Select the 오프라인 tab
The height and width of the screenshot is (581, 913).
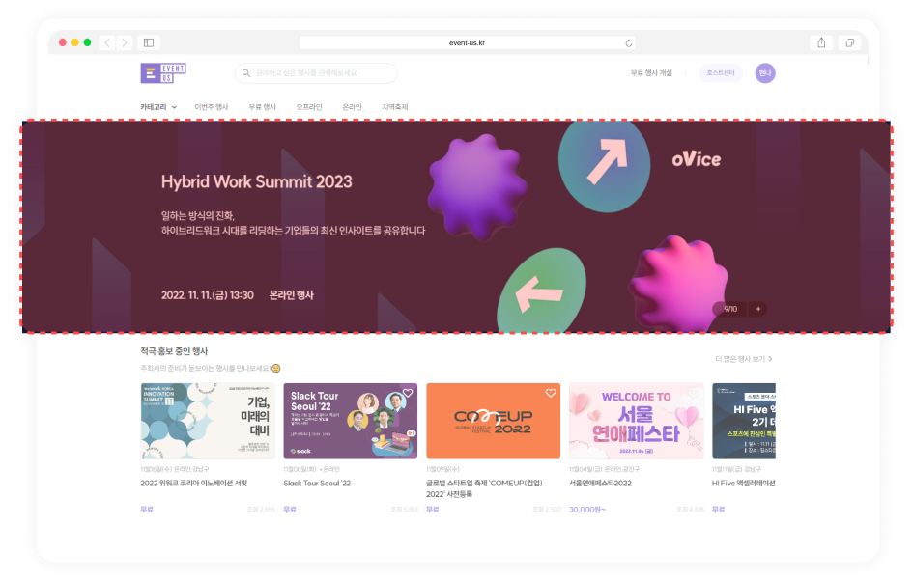(x=308, y=107)
